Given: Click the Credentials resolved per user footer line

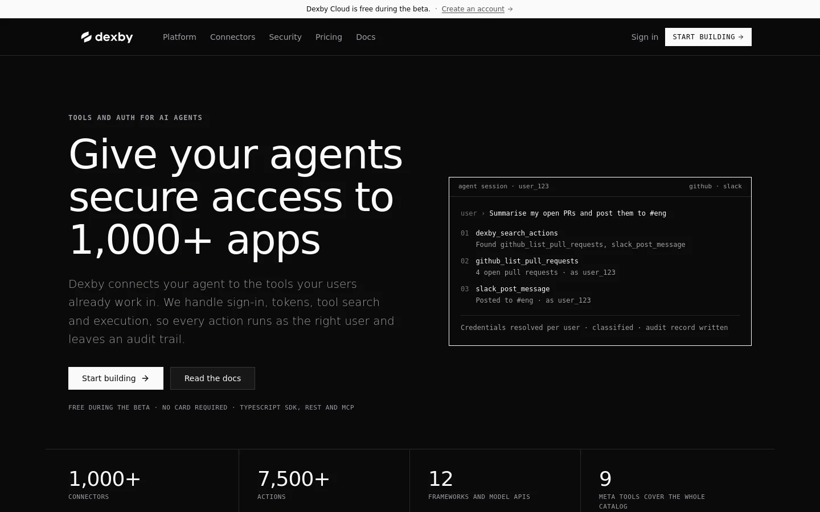Looking at the screenshot, I should coord(594,328).
